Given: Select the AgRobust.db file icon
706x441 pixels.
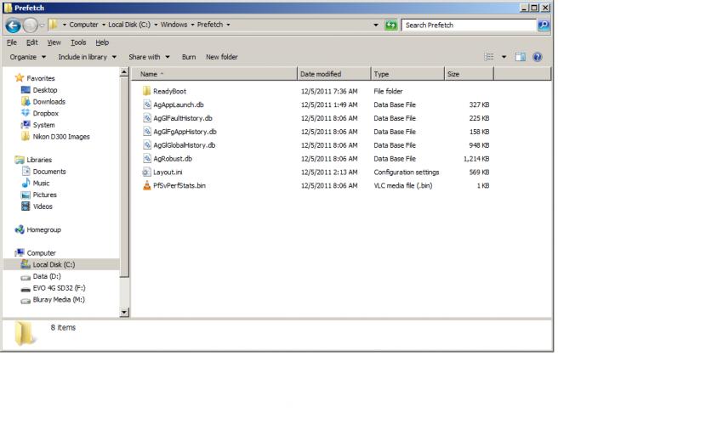Looking at the screenshot, I should pos(147,158).
